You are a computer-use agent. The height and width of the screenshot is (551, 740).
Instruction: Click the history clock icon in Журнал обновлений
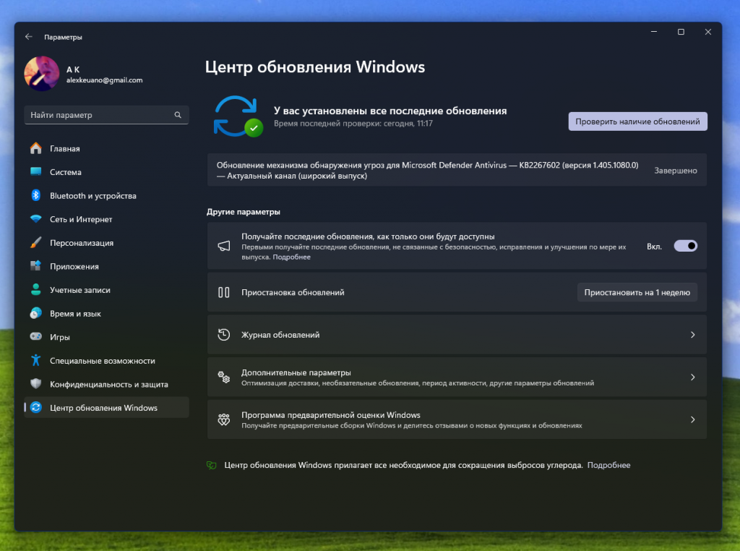coord(224,335)
